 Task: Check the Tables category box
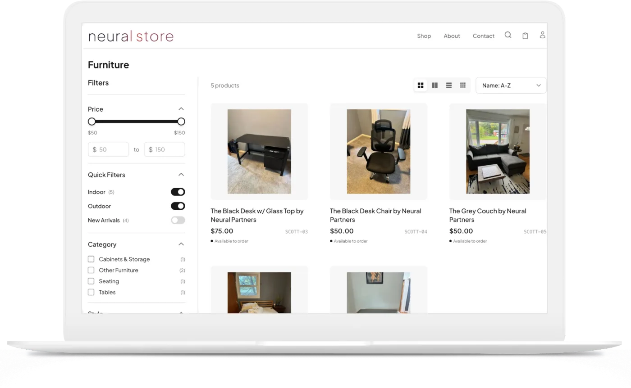point(91,292)
